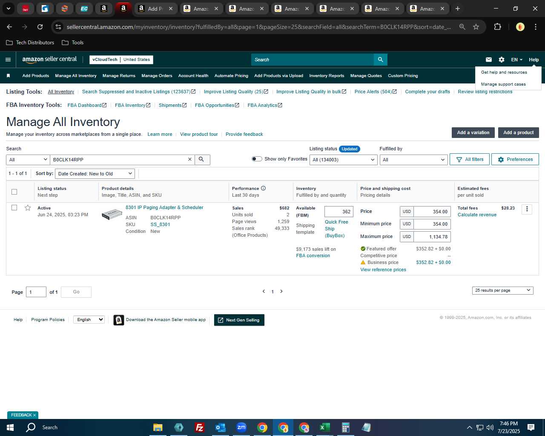Screen dimensions: 545x436
Task: Open the Sort by Date Created dropdown
Action: tap(95, 174)
